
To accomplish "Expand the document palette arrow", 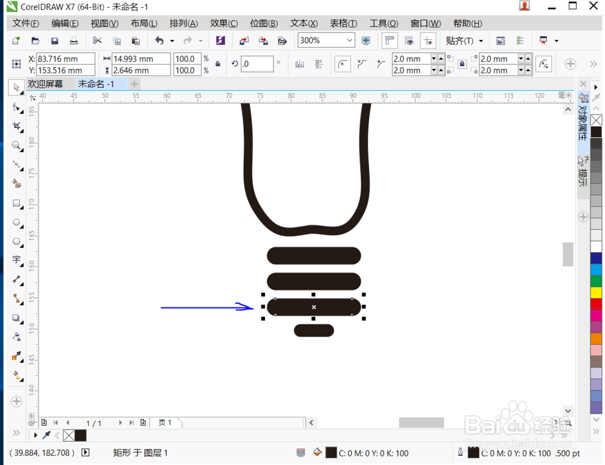I will coord(36,435).
